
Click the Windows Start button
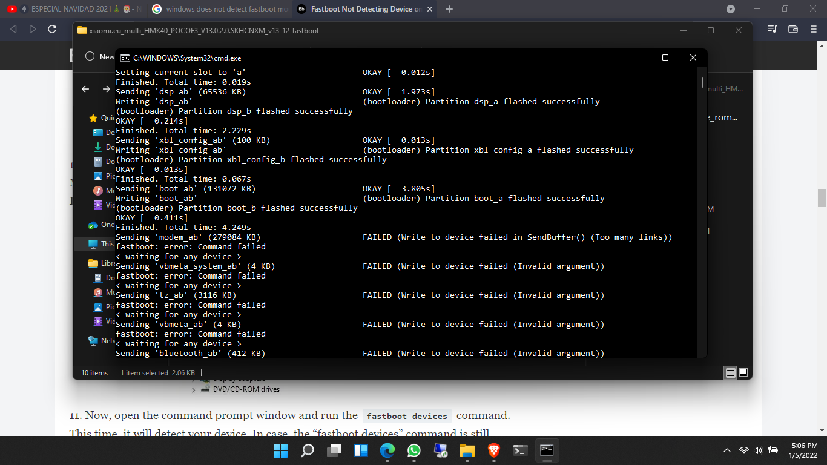281,450
